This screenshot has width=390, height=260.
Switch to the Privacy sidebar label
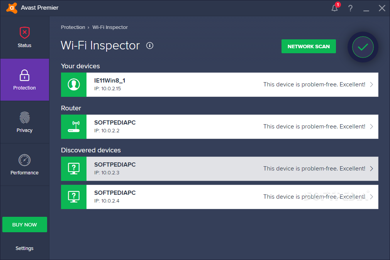pos(24,130)
